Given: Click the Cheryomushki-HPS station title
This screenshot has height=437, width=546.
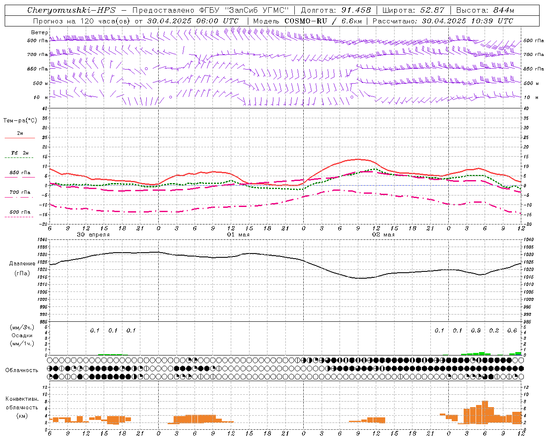Looking at the screenshot, I should (71, 10).
